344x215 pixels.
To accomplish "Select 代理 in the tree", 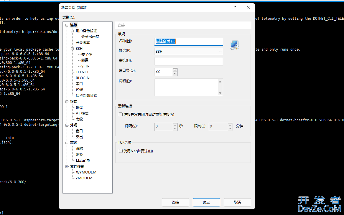I will [x=79, y=90].
